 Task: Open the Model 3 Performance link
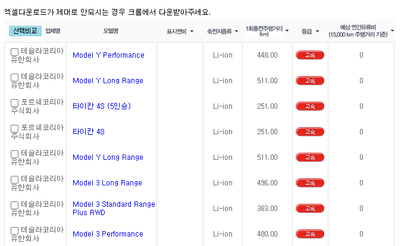(x=108, y=234)
